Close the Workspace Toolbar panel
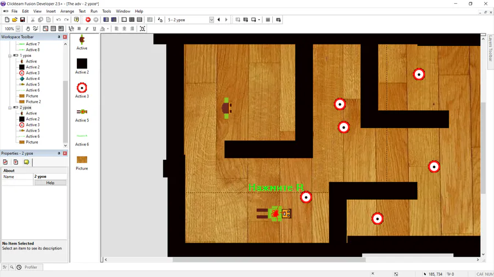This screenshot has height=277, width=494. pos(65,37)
